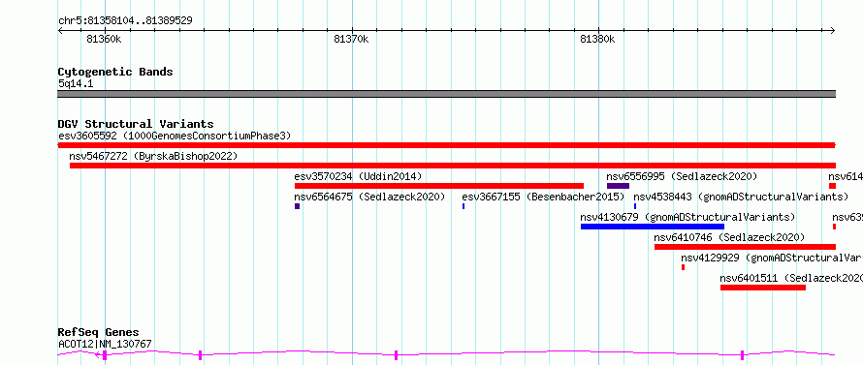The height and width of the screenshot is (365, 863).
Task: Click the RefSeq Genes track title
Action: (x=99, y=333)
